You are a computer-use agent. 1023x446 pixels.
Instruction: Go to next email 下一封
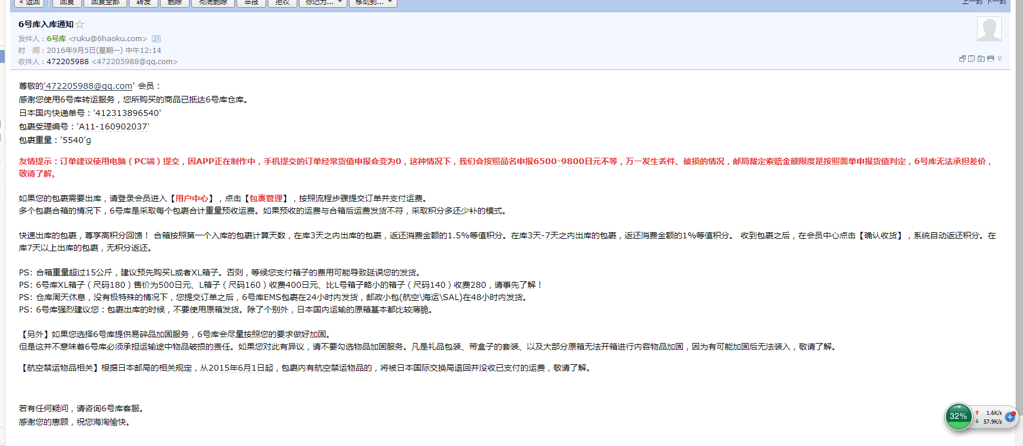click(x=997, y=2)
